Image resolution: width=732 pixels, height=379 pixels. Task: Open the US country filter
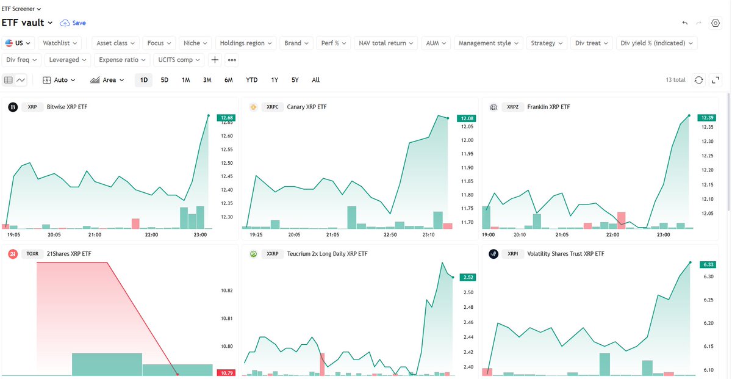pyautogui.click(x=18, y=43)
